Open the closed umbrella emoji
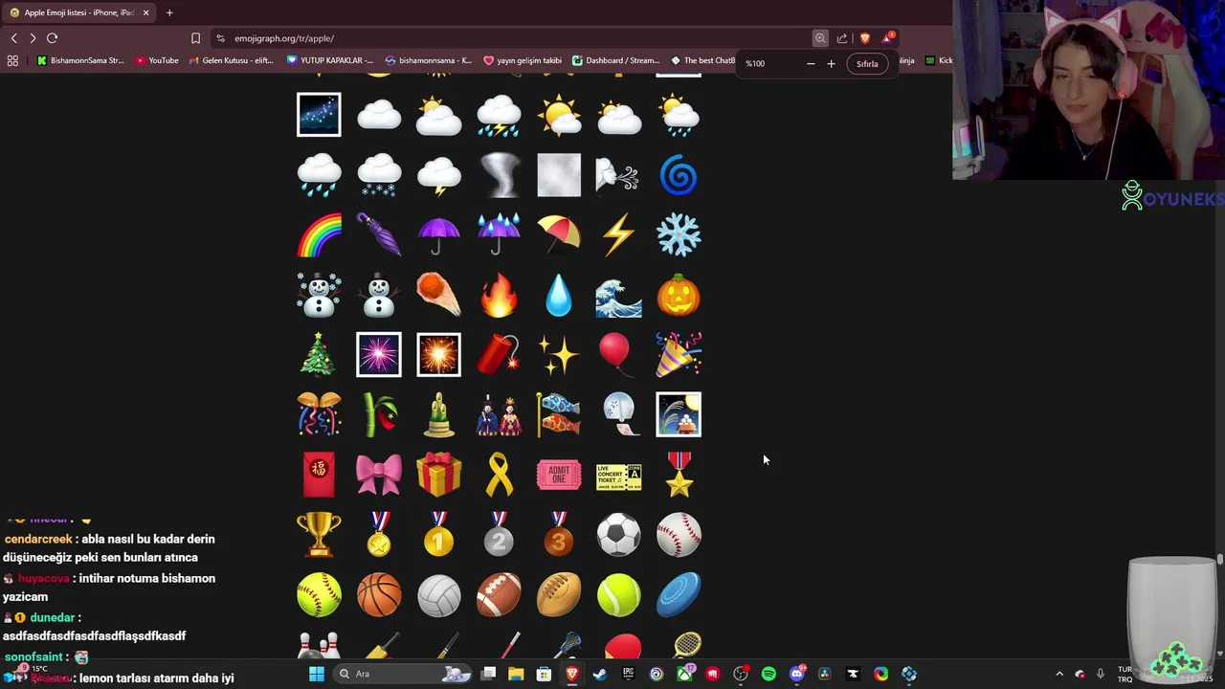This screenshot has width=1225, height=689. click(x=379, y=234)
